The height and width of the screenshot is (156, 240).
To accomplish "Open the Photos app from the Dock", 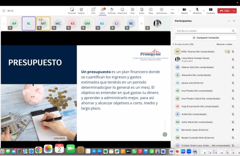I will (x=48, y=149).
